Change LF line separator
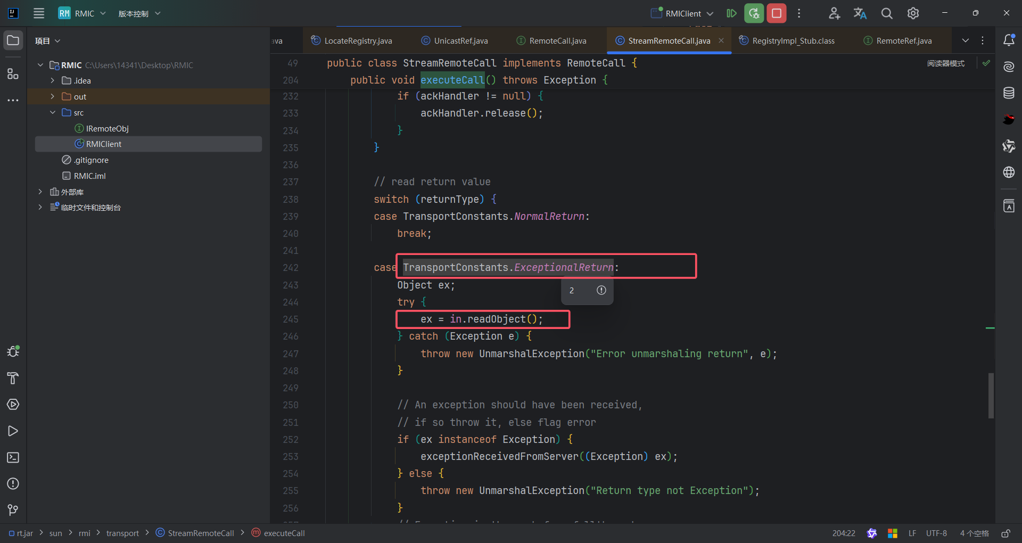This screenshot has width=1022, height=543. pyautogui.click(x=912, y=533)
